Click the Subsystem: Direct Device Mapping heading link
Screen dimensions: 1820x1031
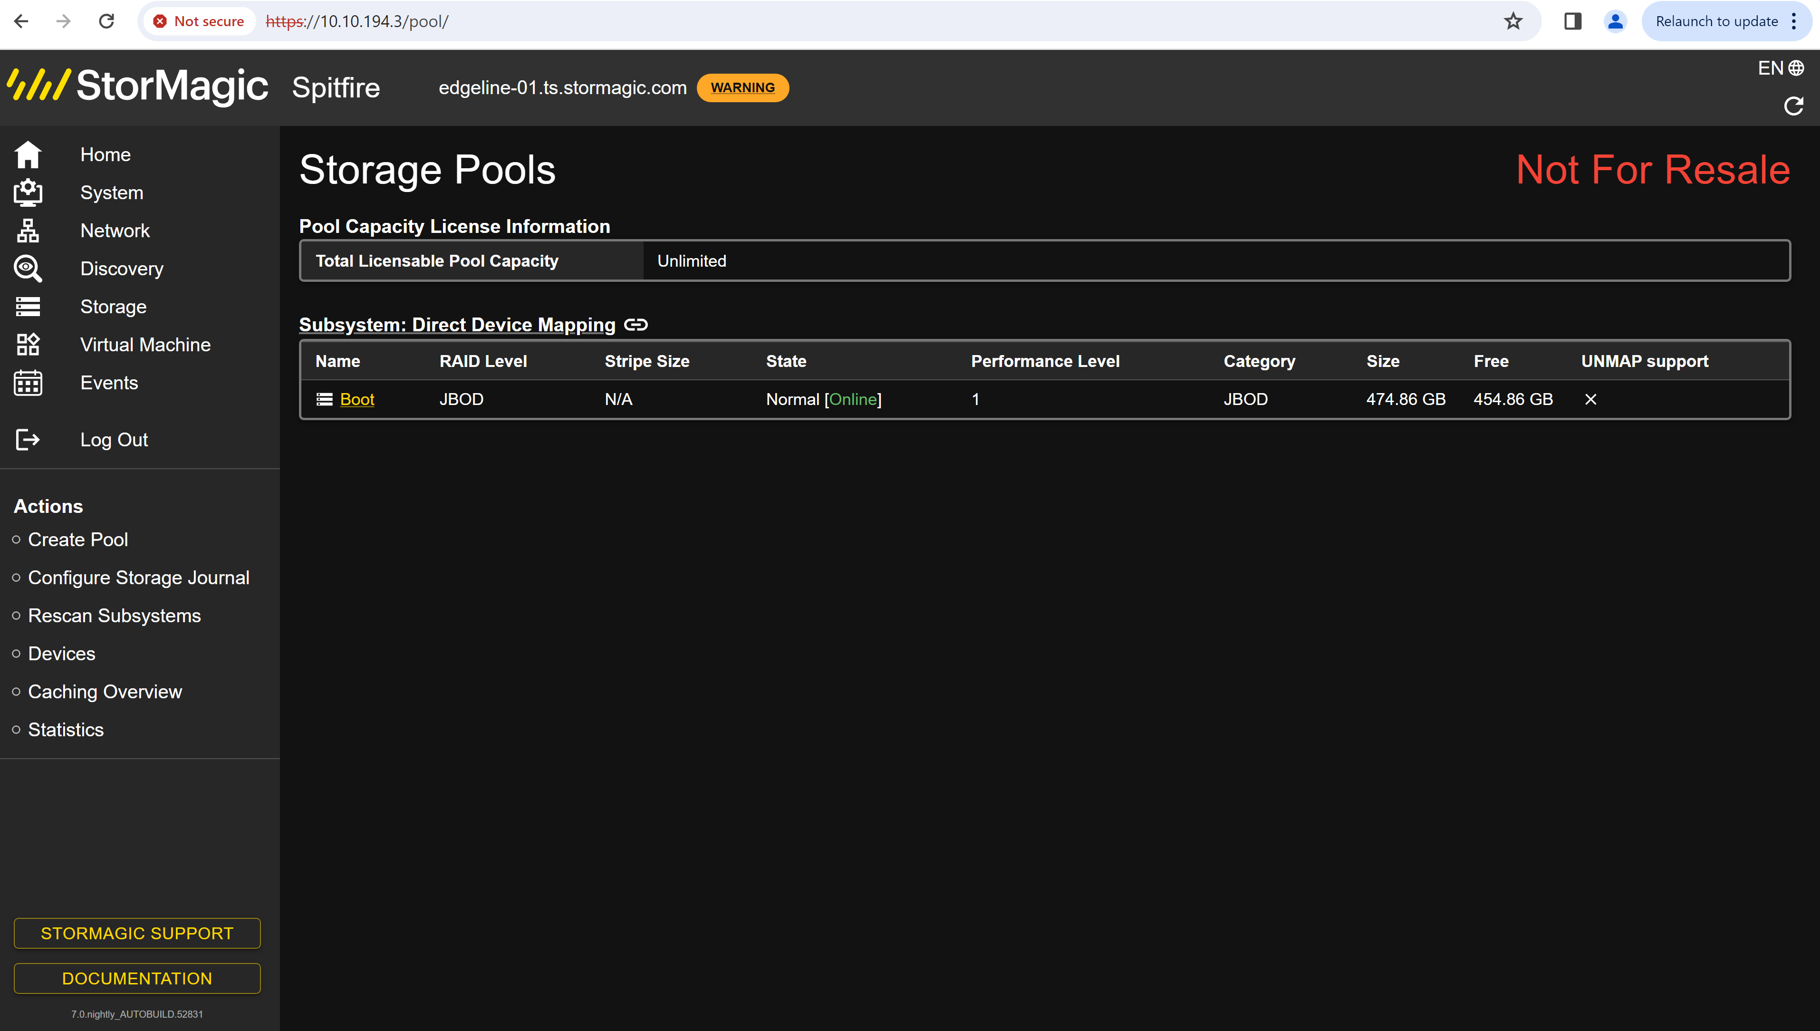pos(457,324)
